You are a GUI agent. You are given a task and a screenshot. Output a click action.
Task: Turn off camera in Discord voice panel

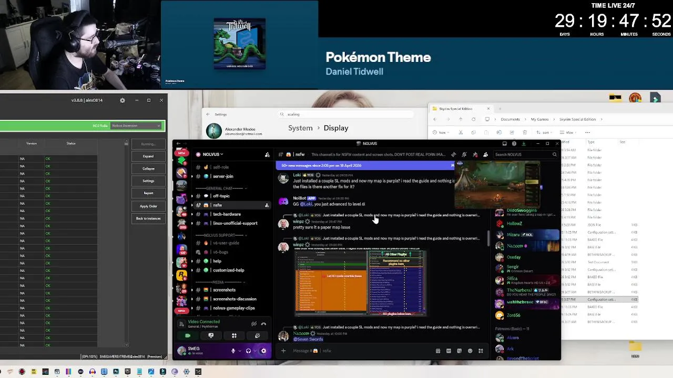(x=188, y=335)
